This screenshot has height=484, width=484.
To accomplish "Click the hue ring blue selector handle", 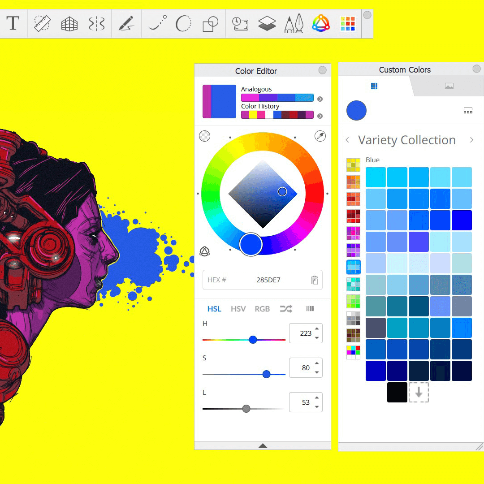I will pyautogui.click(x=251, y=245).
